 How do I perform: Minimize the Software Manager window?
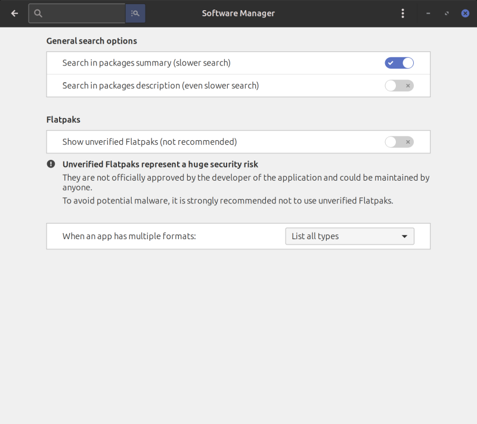pos(428,13)
